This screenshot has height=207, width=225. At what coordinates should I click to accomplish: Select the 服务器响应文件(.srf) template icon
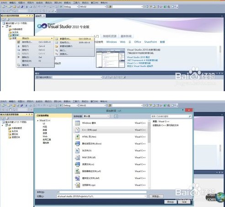[77, 171]
